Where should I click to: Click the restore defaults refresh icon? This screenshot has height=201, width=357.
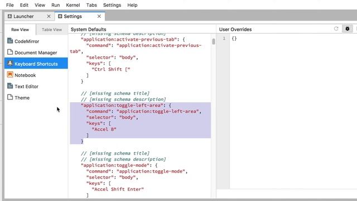(x=336, y=28)
